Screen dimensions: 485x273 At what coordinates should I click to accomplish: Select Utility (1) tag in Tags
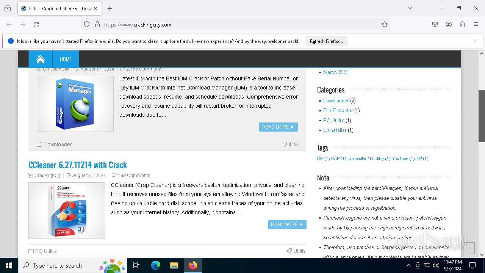tap(382, 158)
